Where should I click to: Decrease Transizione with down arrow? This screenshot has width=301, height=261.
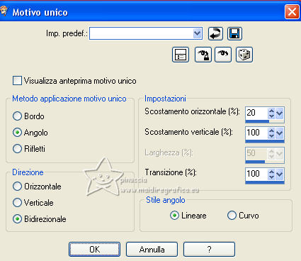coord(271,177)
